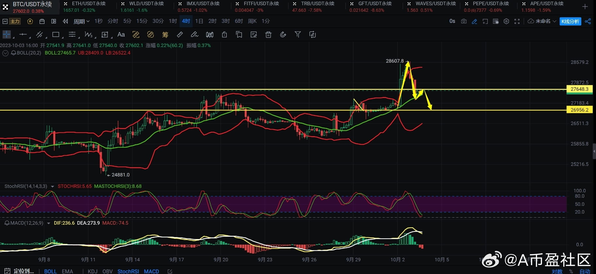
Task: Open the 未命名 layout dropdown
Action: (542, 21)
